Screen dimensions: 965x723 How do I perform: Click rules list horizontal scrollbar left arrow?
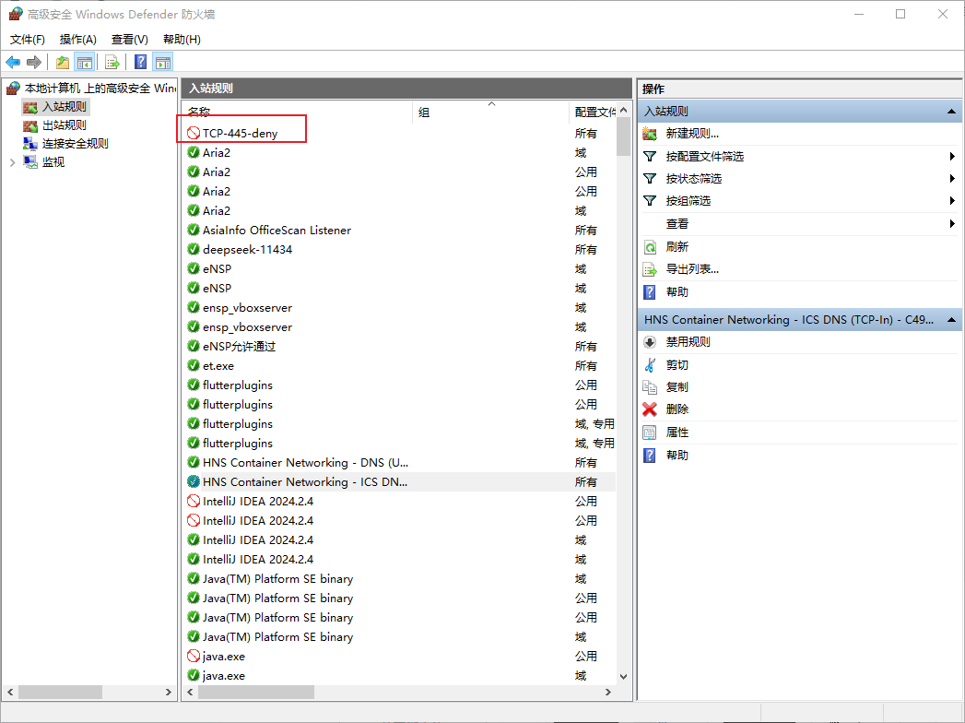[x=190, y=693]
